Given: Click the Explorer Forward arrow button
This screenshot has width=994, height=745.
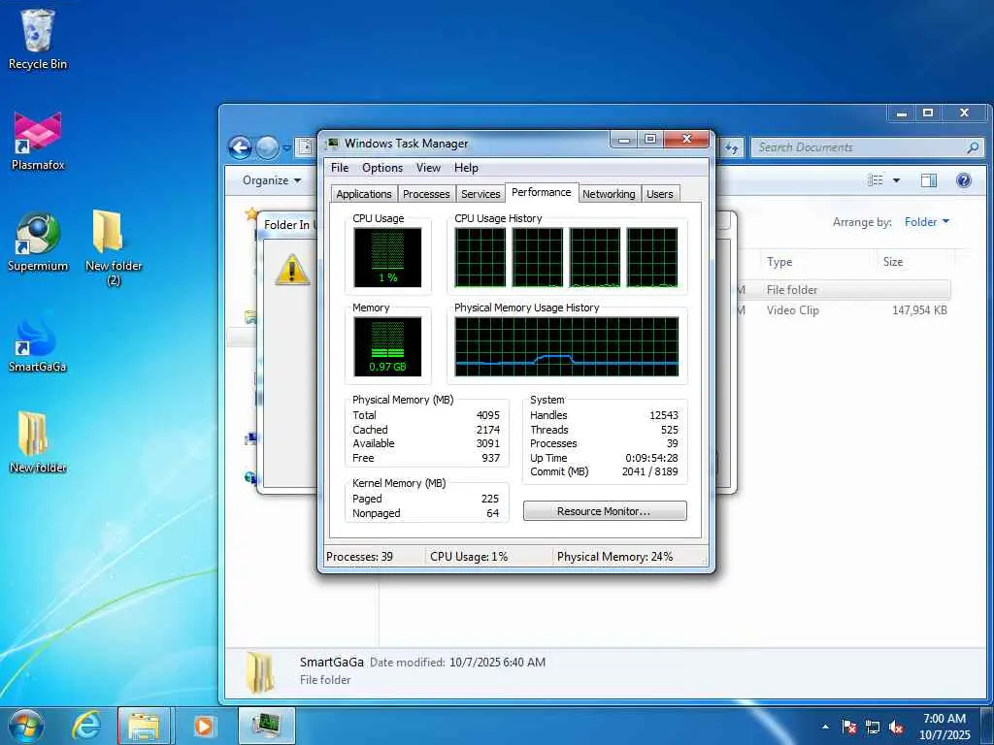Looking at the screenshot, I should (267, 148).
